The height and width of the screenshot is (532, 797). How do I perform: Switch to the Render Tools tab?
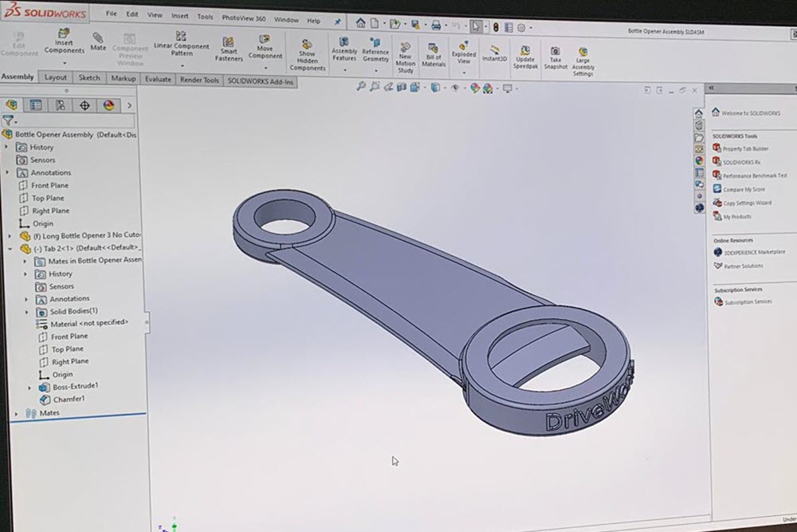click(199, 81)
